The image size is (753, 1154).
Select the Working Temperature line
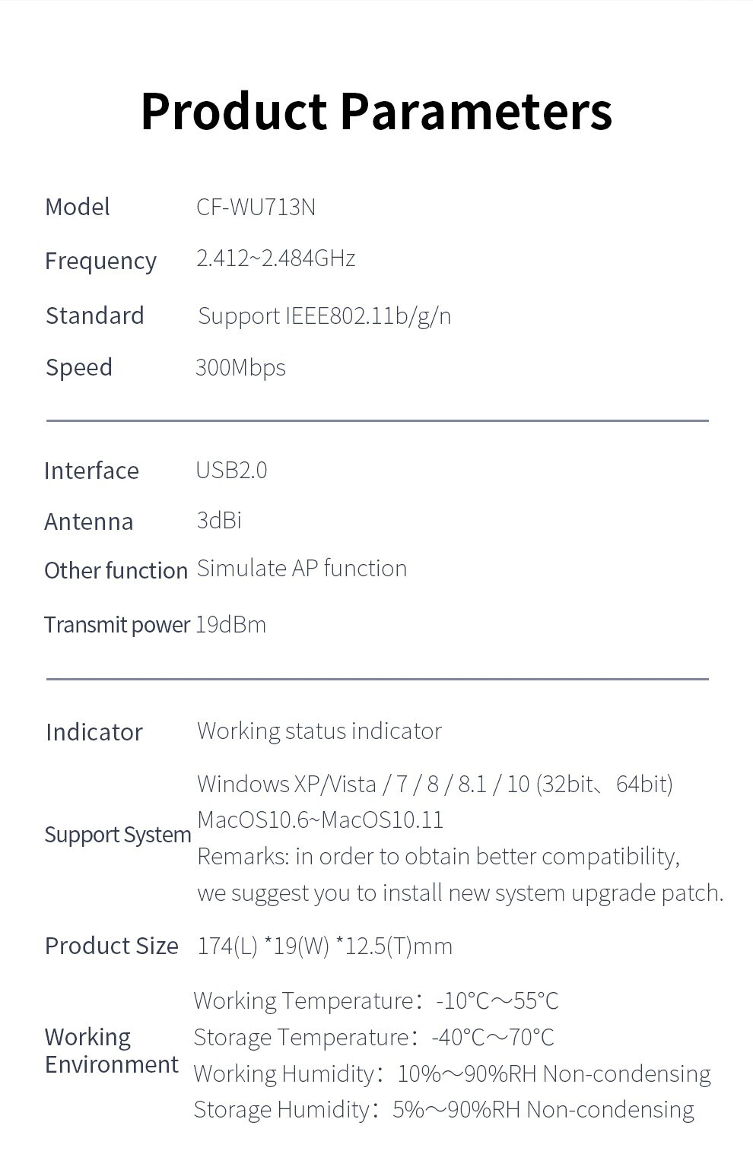click(x=376, y=1001)
